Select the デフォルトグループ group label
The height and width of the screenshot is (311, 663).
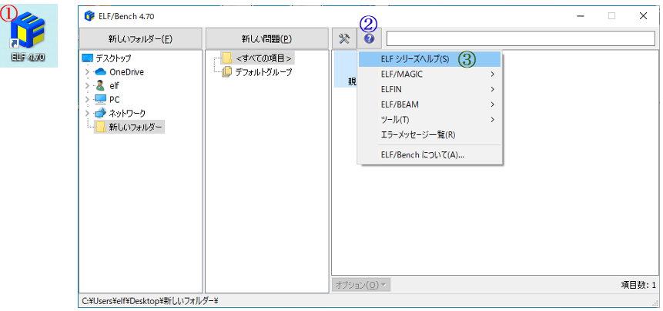[x=264, y=72]
